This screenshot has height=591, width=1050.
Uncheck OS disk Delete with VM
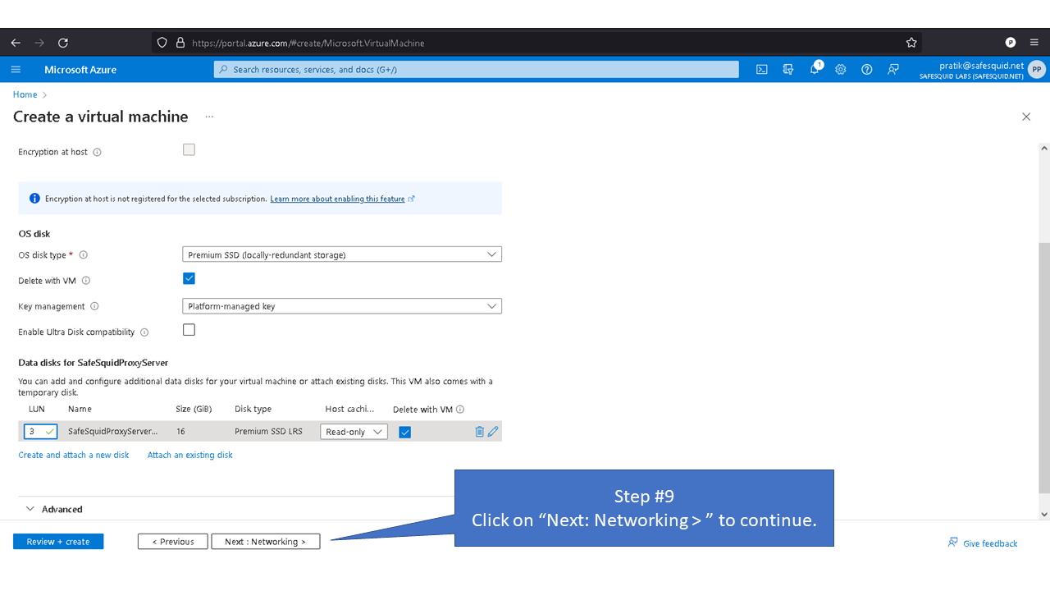[x=189, y=278]
